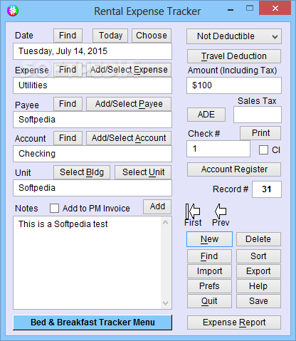Viewport: 296px width, 341px height.
Task: Click the Amount field showing $100
Action: (x=234, y=85)
